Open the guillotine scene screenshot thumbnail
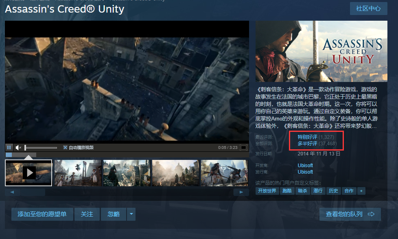Screen dimensions: 398x239 pos(78,173)
